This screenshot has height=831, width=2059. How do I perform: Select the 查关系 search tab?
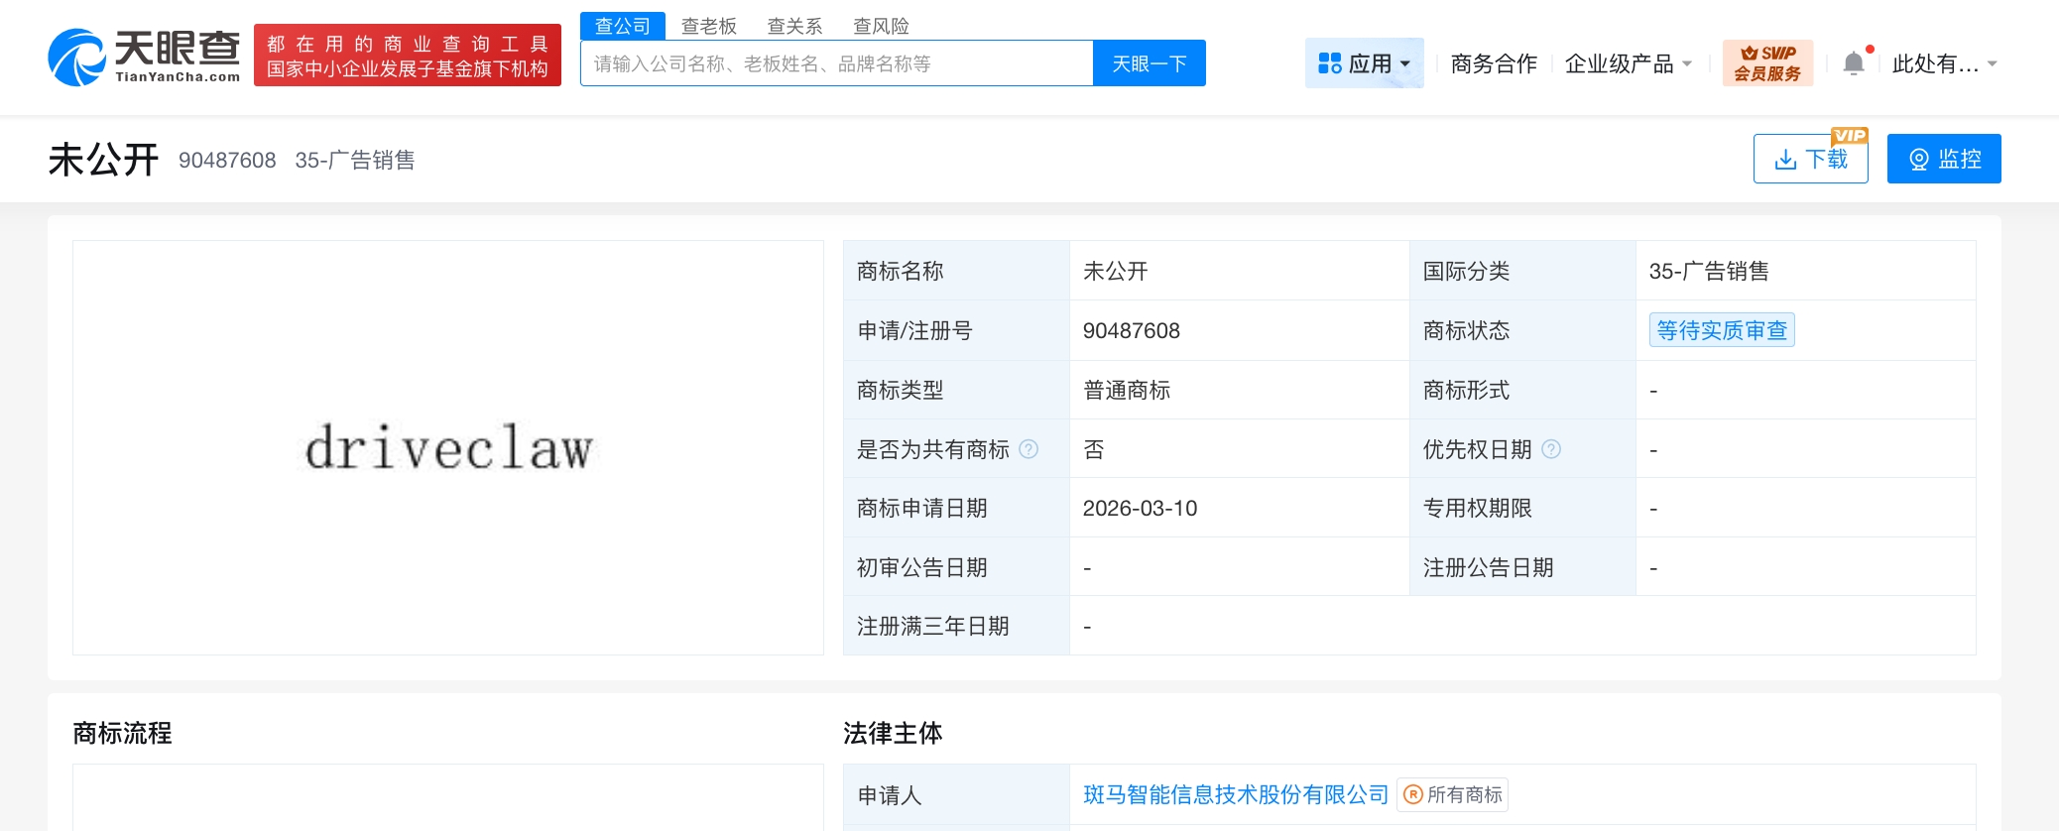[794, 26]
